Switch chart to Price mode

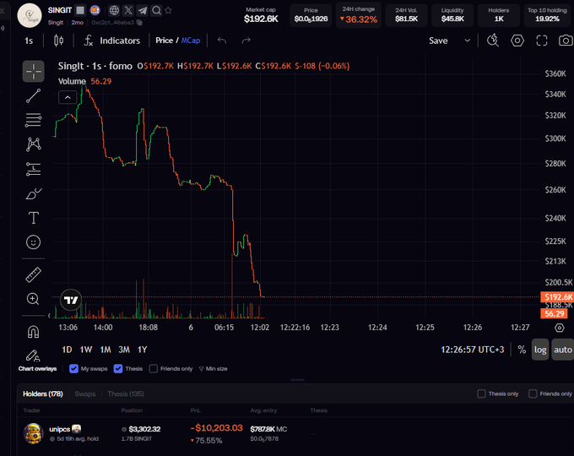point(164,41)
